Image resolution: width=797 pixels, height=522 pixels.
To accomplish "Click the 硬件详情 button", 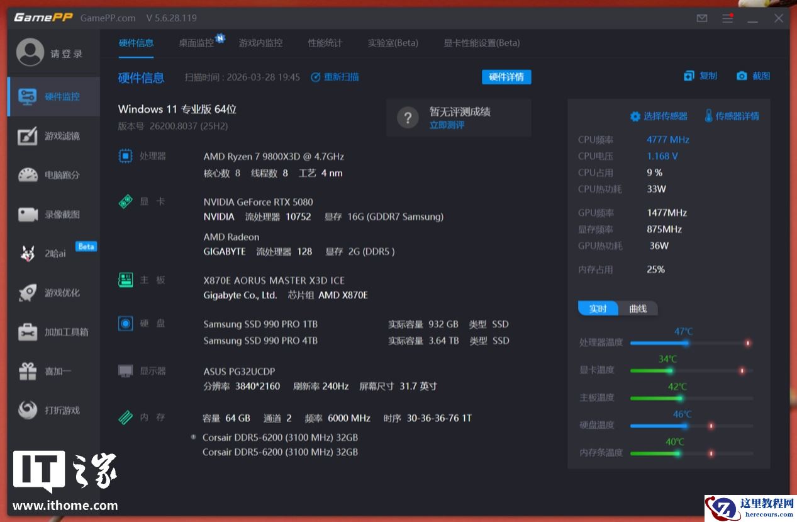I will pos(506,76).
